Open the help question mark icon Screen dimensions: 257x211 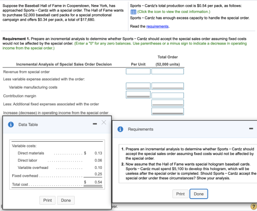pyautogui.click(x=254, y=206)
